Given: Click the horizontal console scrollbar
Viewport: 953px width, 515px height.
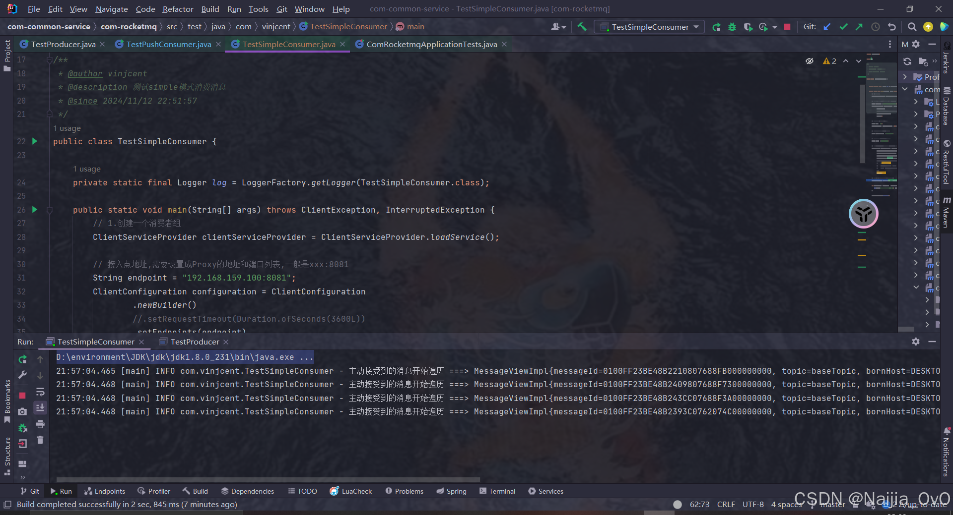Looking at the screenshot, I should click(268, 480).
